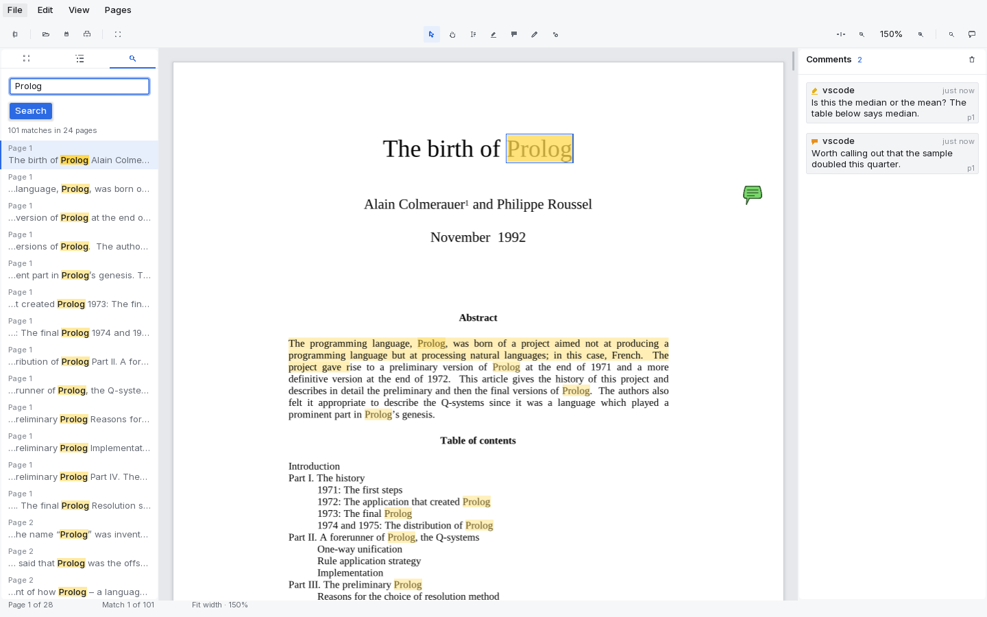This screenshot has height=617, width=987.
Task: Click the trash icon in Comments panel
Action: [972, 60]
